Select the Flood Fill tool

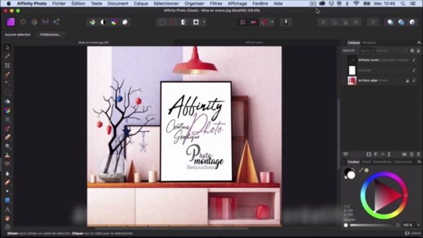tap(7, 101)
